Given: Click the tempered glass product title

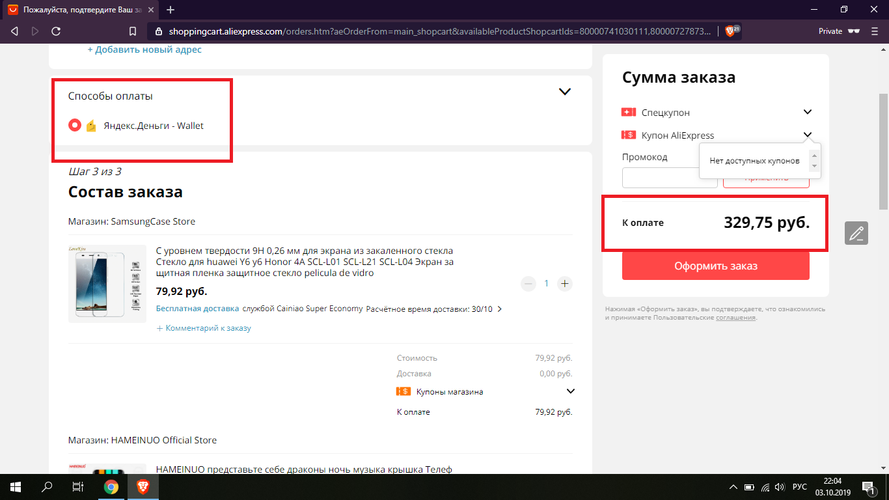Looking at the screenshot, I should (x=305, y=262).
